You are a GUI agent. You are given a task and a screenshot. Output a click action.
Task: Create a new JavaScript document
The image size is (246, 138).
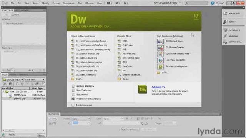[x=127, y=66]
